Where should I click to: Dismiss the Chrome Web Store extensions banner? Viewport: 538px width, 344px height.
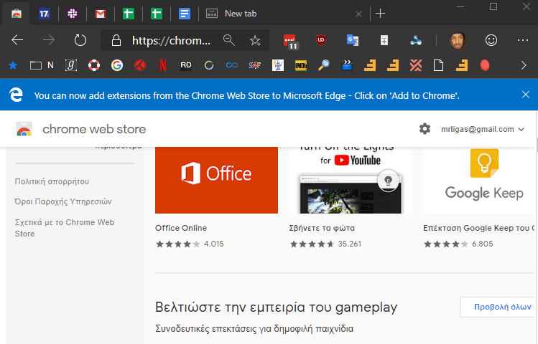[526, 95]
